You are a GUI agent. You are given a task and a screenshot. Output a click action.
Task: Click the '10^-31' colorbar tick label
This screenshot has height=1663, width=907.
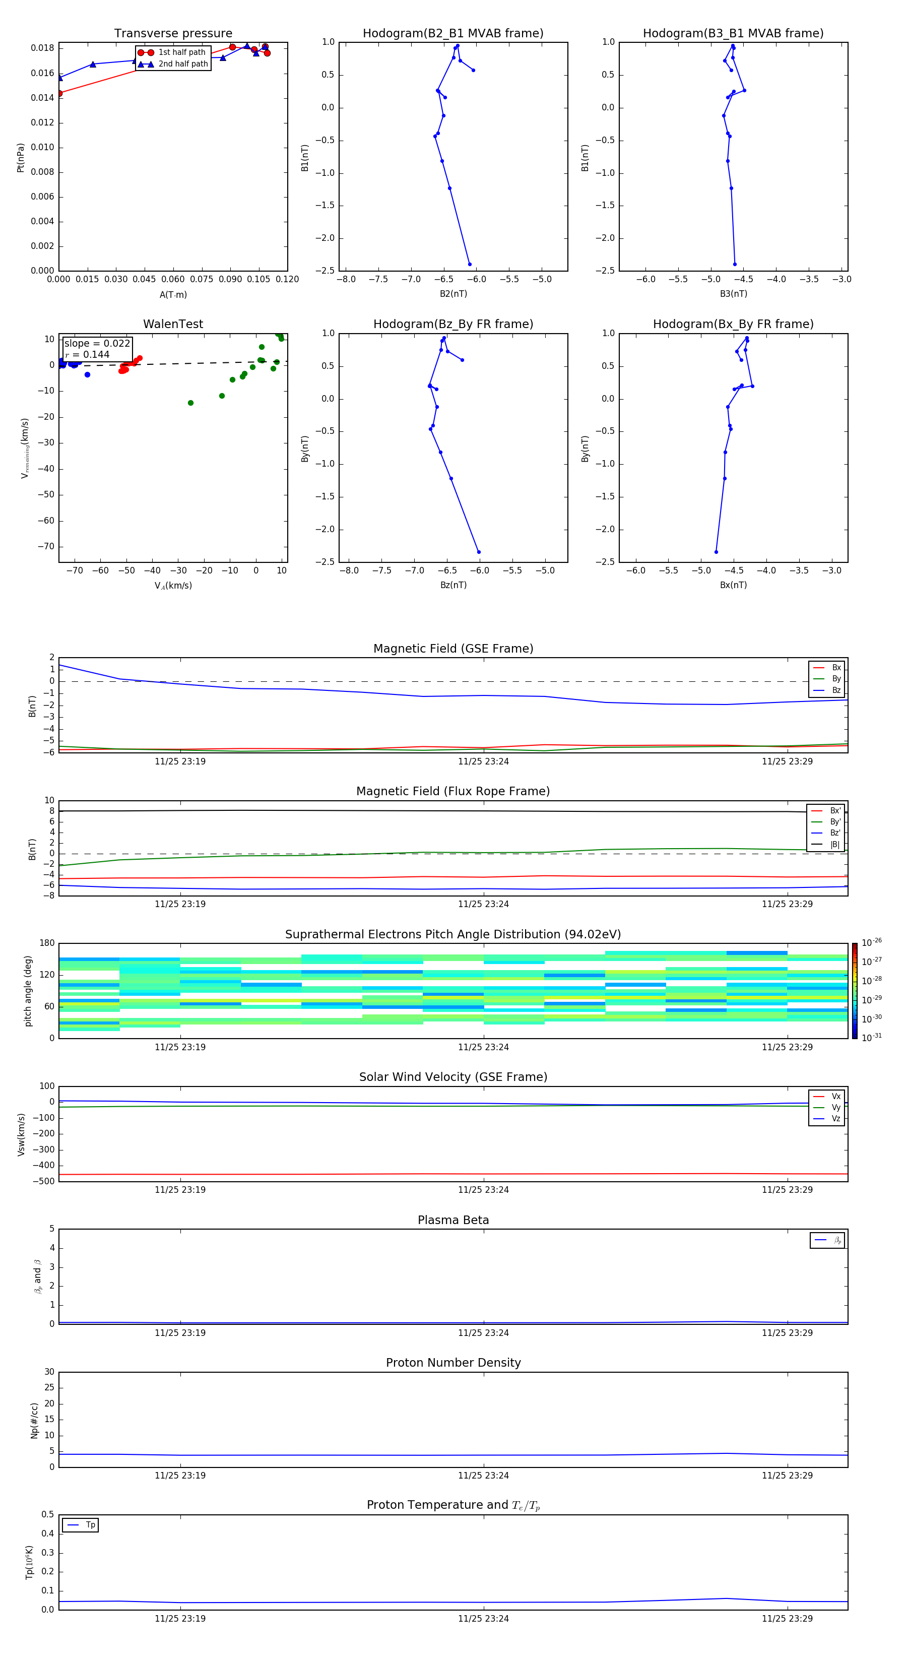pyautogui.click(x=872, y=1038)
